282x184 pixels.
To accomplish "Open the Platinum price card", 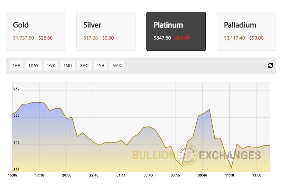I will 176,31.
